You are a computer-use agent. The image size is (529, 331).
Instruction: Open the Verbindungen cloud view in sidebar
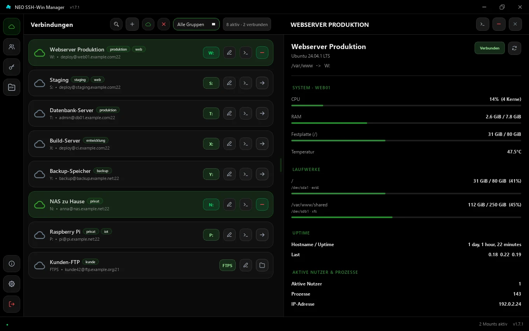coord(12,26)
